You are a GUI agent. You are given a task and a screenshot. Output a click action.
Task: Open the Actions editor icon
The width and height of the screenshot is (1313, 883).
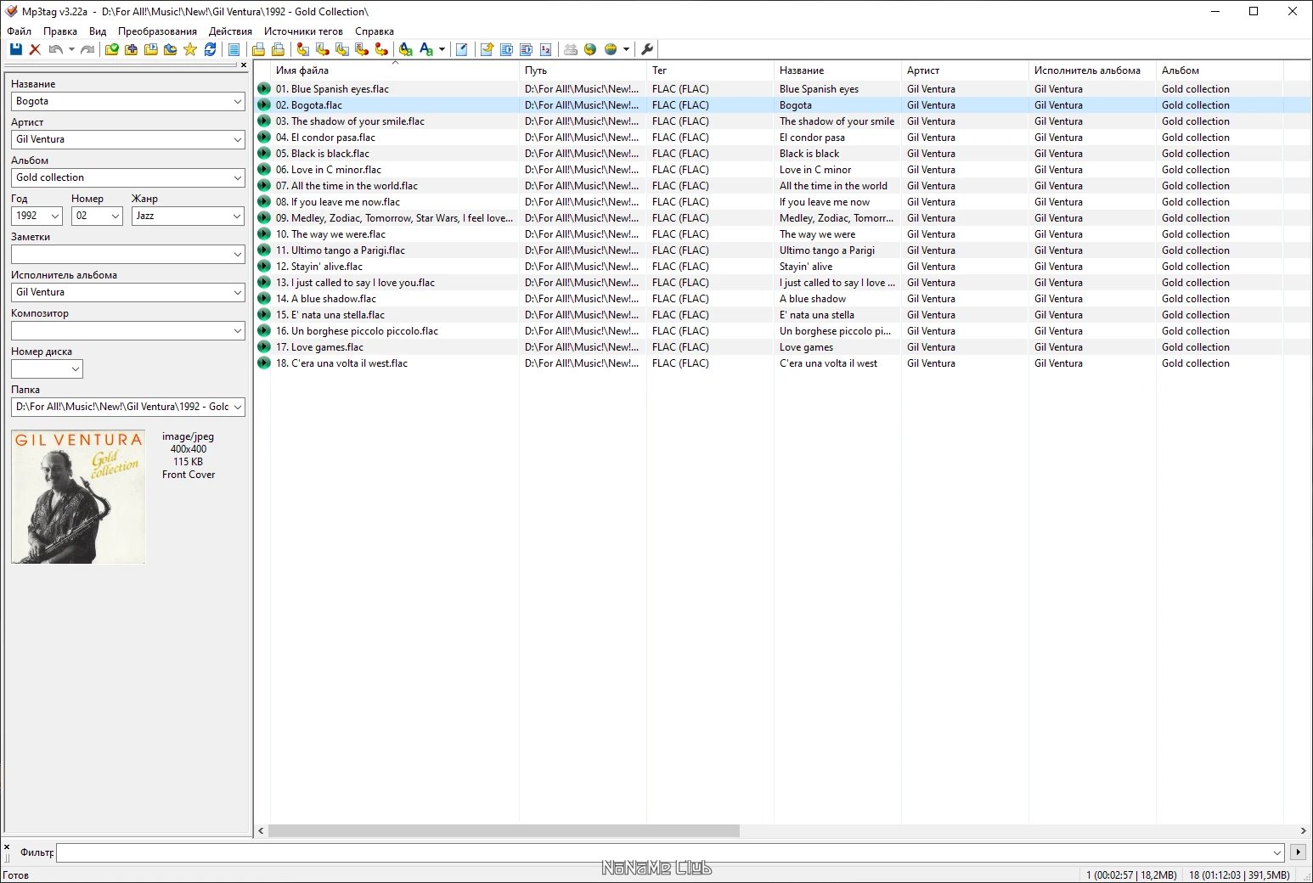[x=487, y=48]
